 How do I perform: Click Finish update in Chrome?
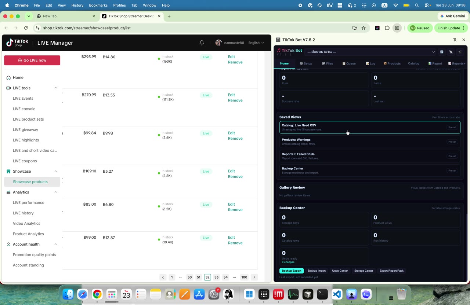click(x=452, y=28)
